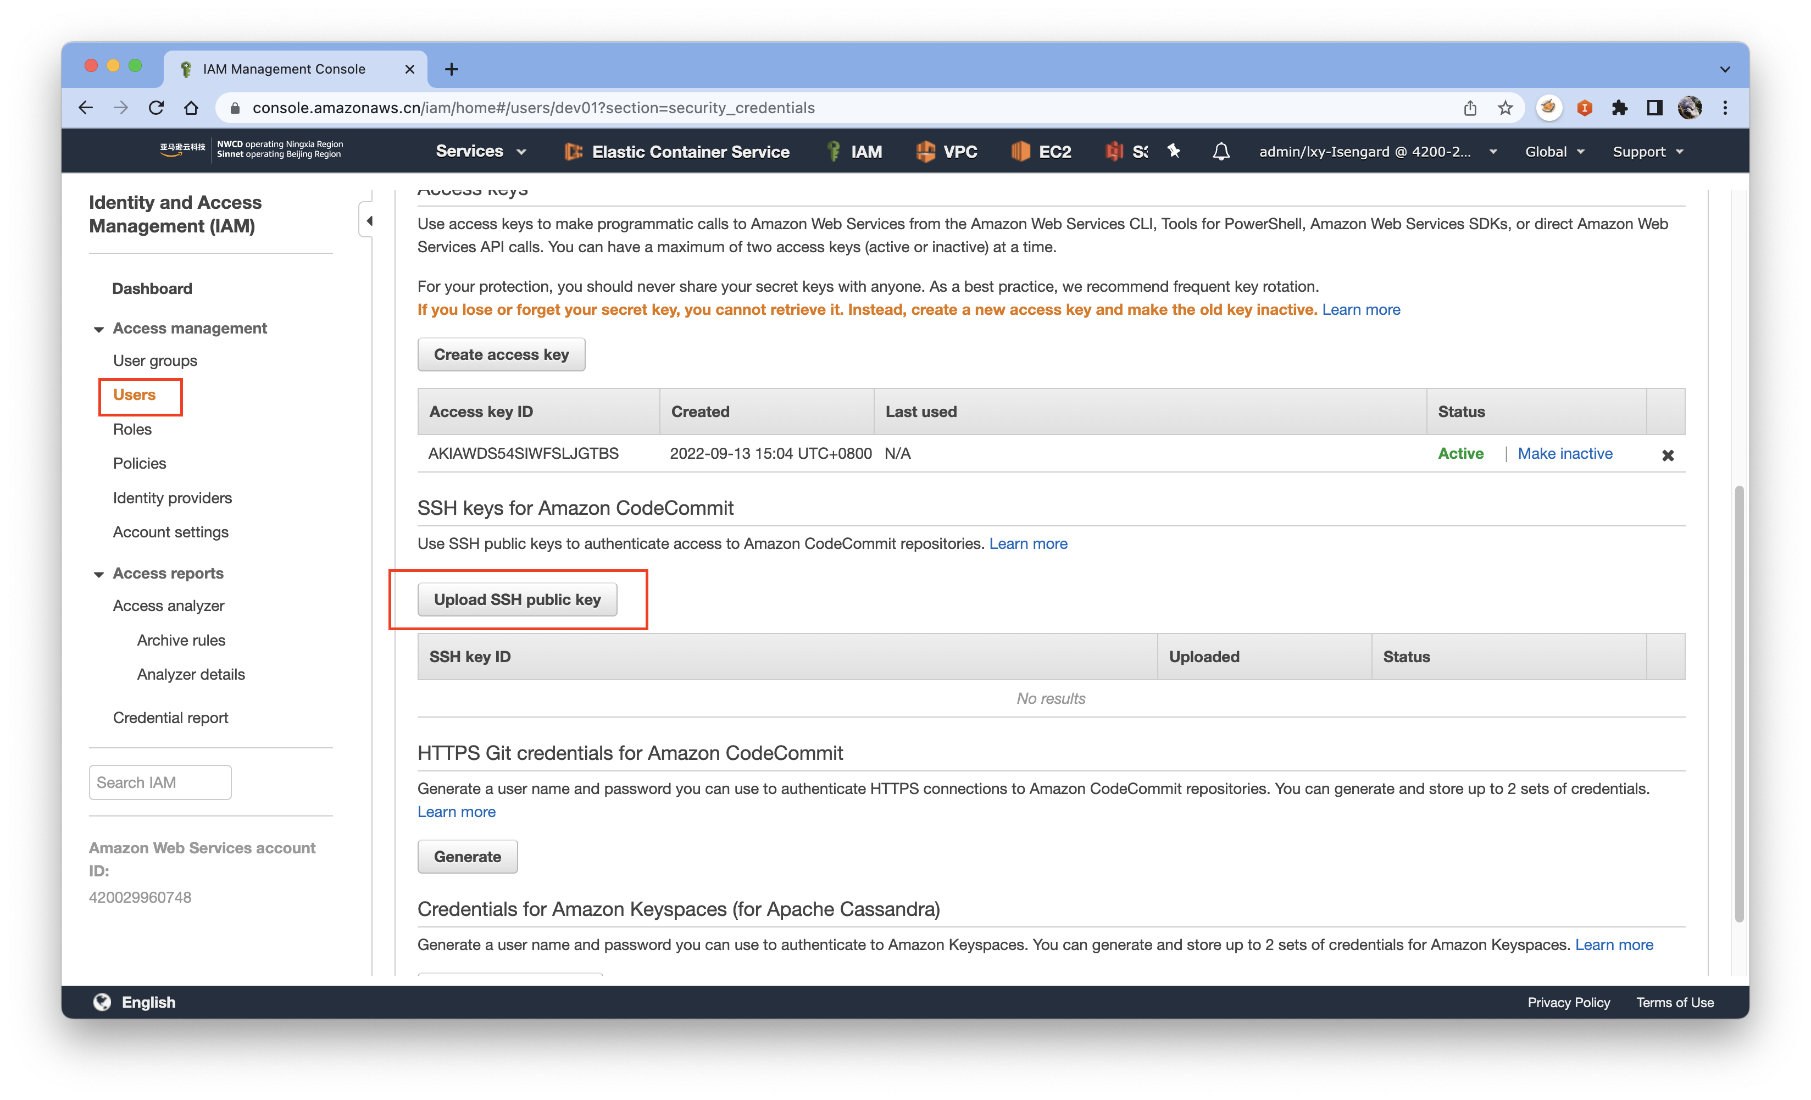Select Users in the sidebar
The height and width of the screenshot is (1100, 1811).
click(x=135, y=395)
